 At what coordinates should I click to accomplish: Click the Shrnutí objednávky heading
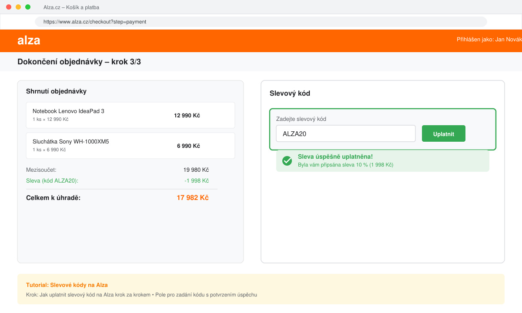coord(56,91)
